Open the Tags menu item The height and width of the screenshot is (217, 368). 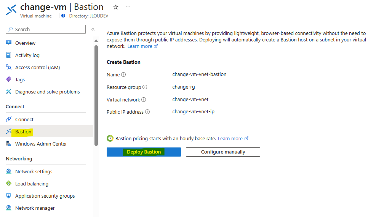click(20, 79)
